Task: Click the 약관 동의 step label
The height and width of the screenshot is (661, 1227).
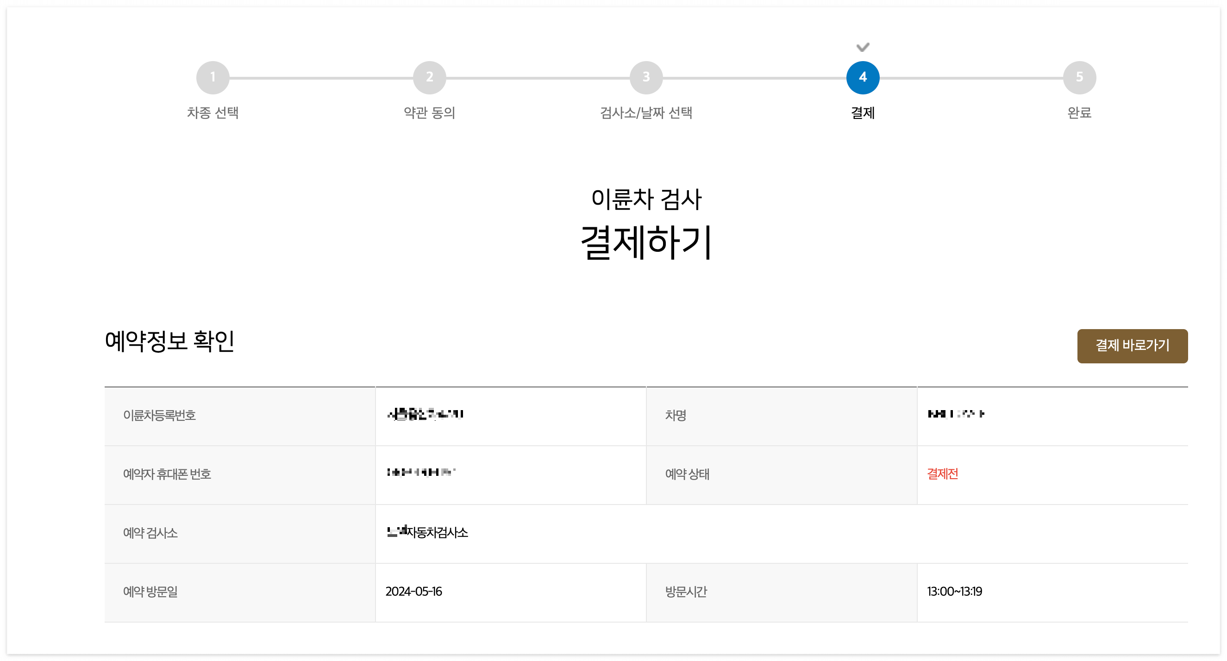Action: point(429,113)
